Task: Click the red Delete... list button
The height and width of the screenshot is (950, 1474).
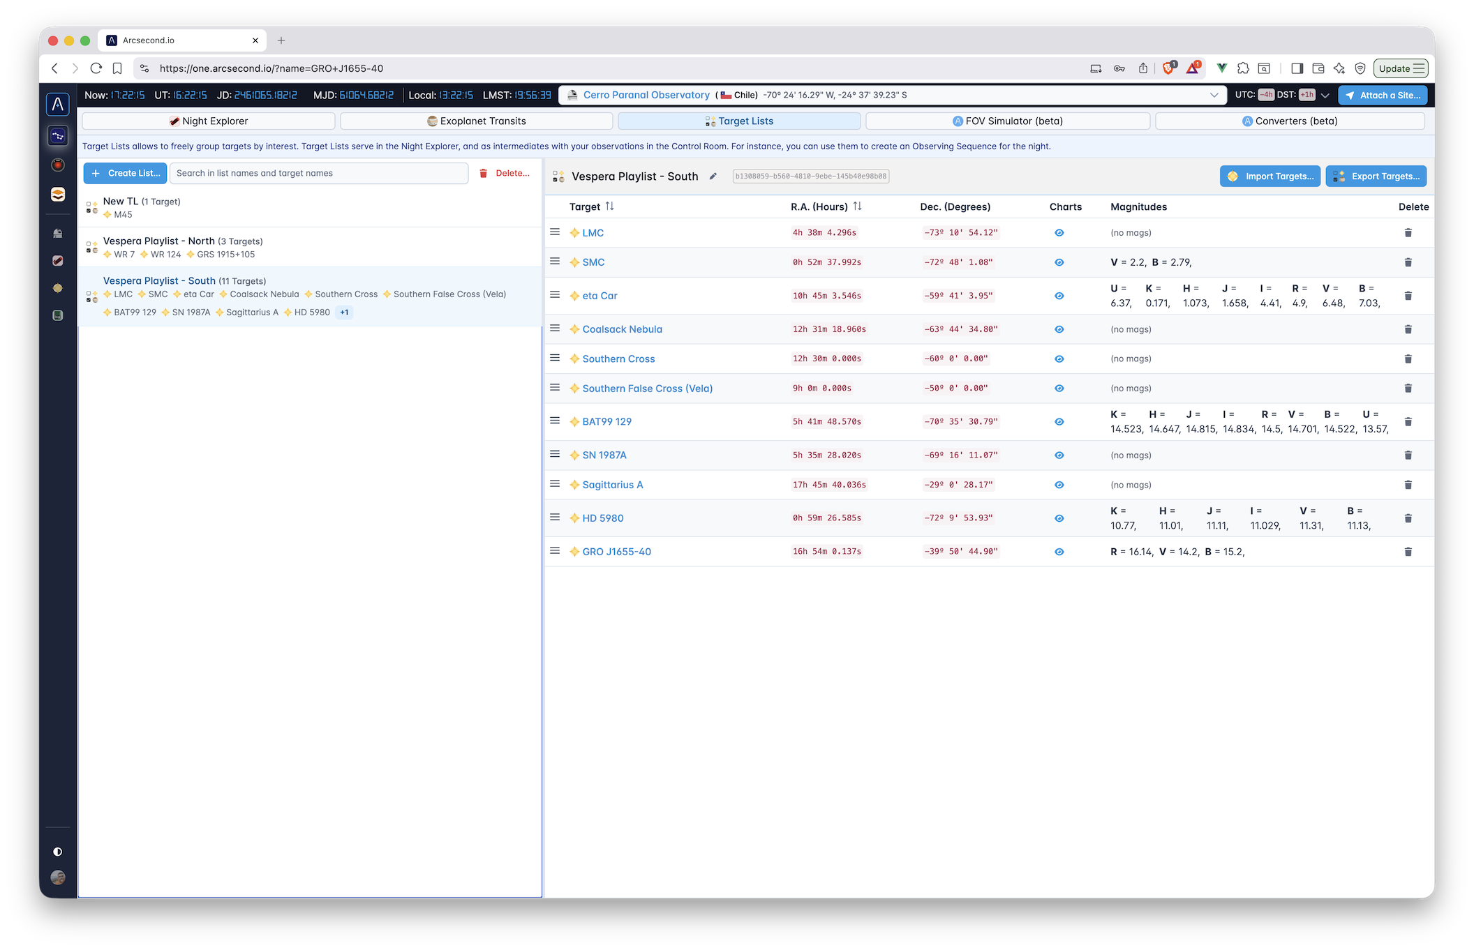Action: pyautogui.click(x=505, y=173)
